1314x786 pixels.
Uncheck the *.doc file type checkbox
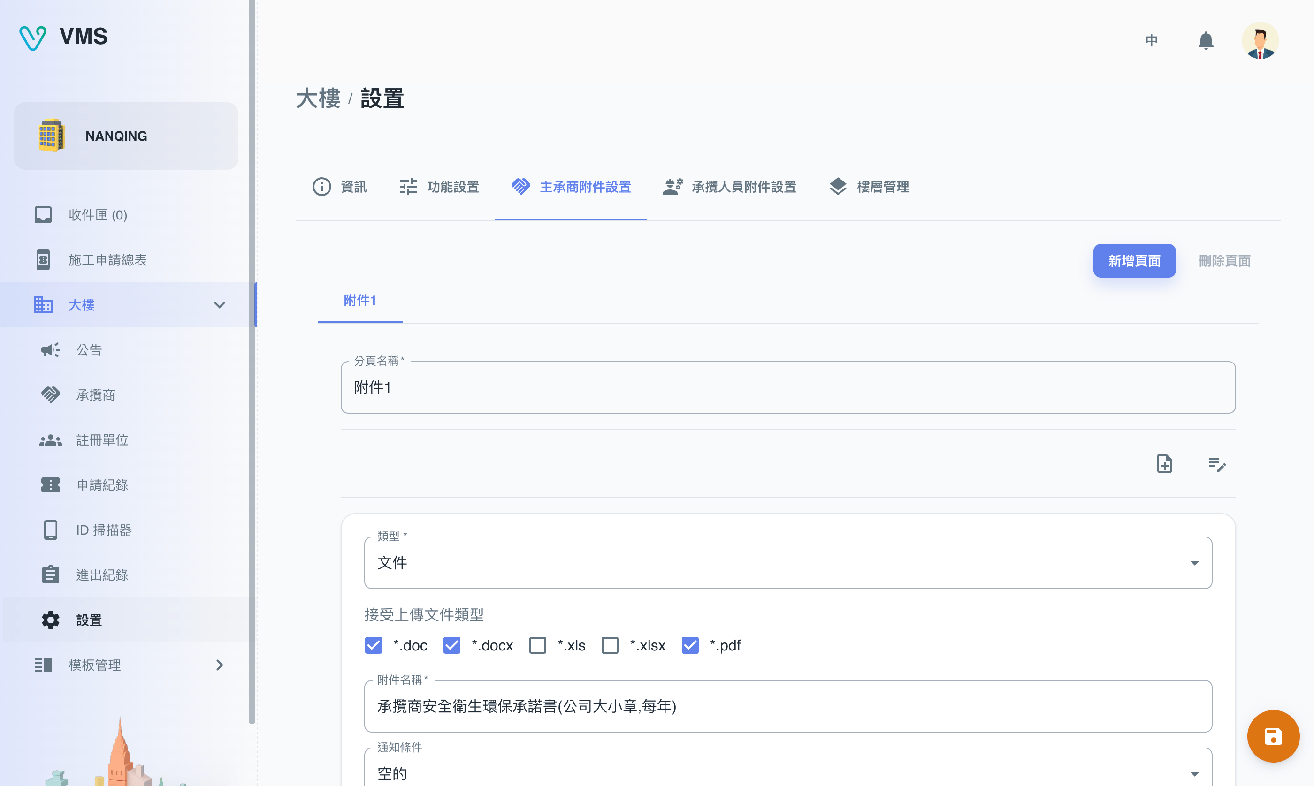(x=374, y=645)
